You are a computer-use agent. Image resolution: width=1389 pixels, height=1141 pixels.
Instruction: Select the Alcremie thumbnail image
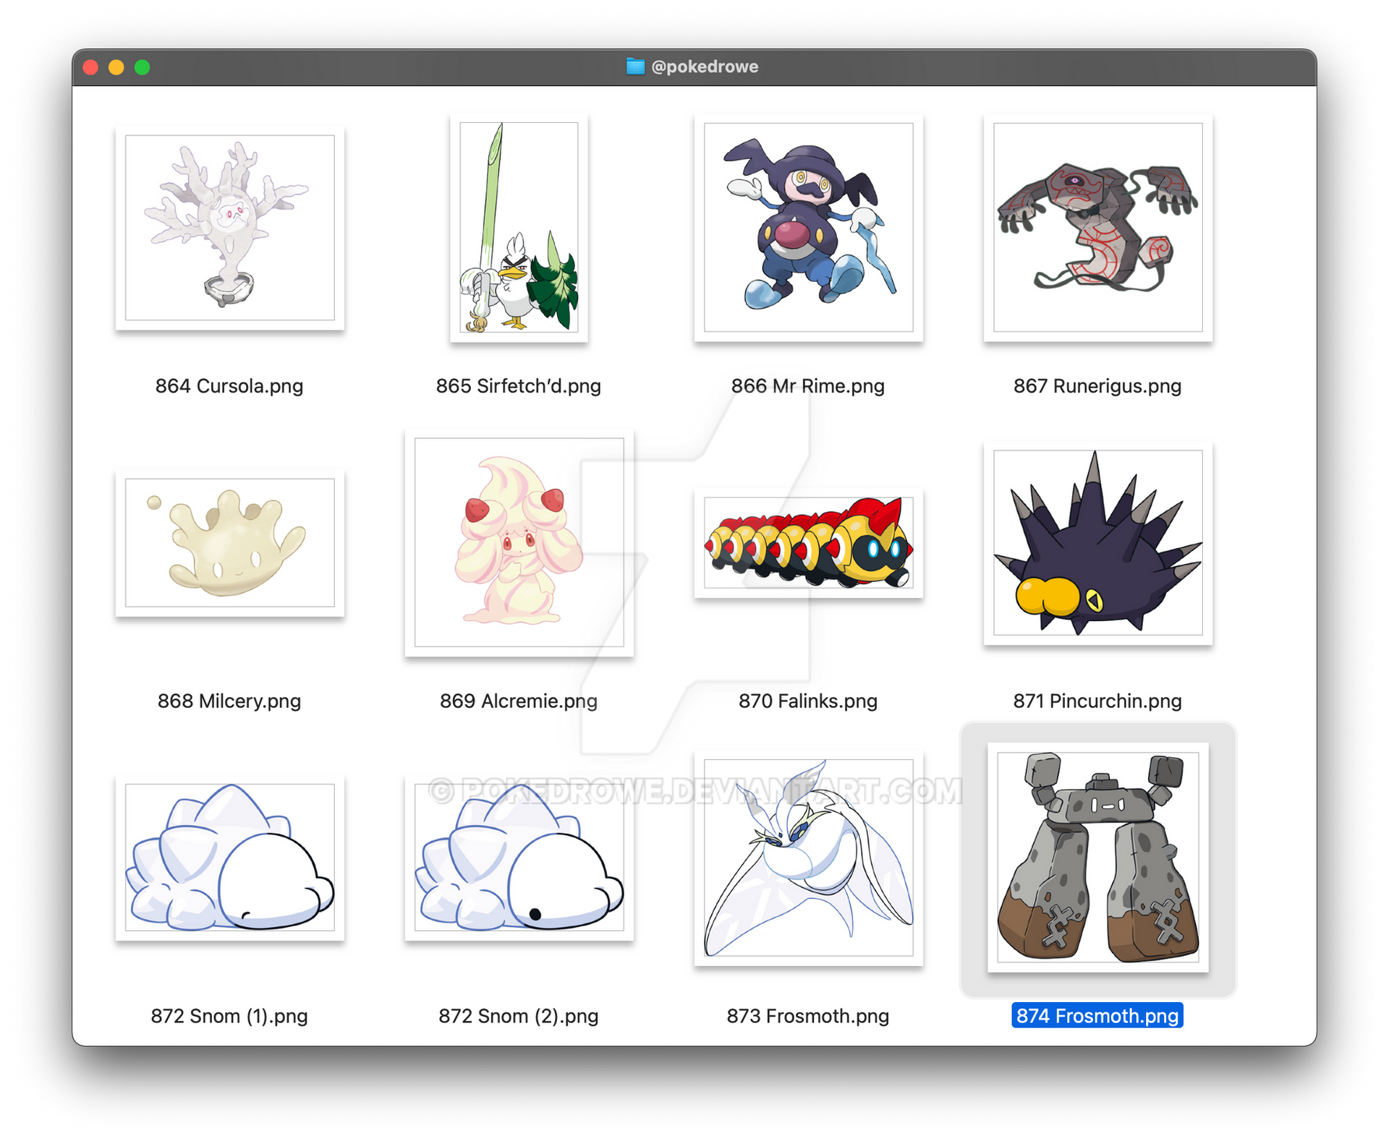tap(519, 542)
